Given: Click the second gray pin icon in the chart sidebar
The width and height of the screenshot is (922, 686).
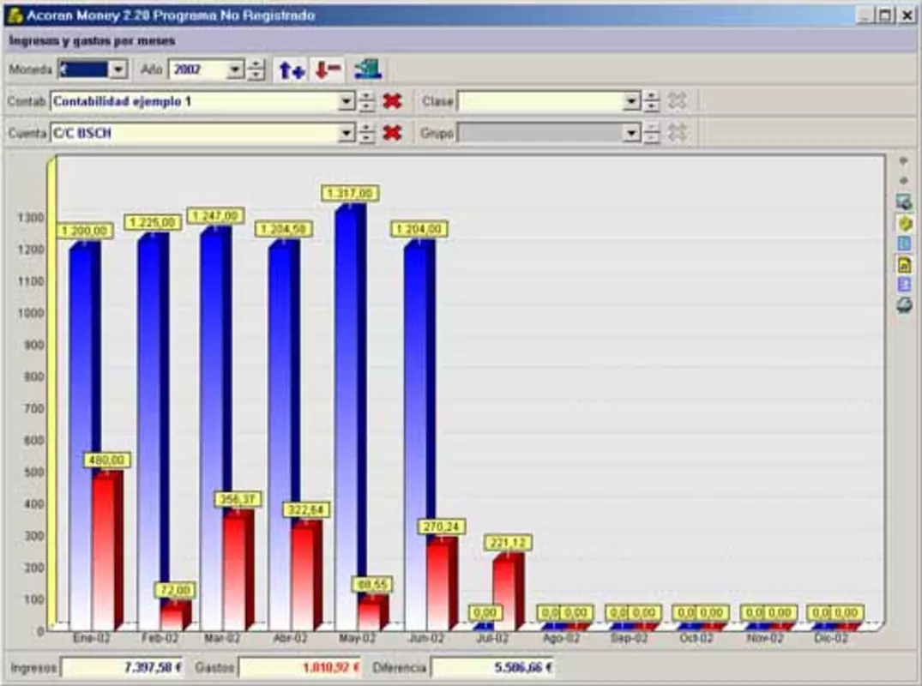Looking at the screenshot, I should [x=904, y=181].
